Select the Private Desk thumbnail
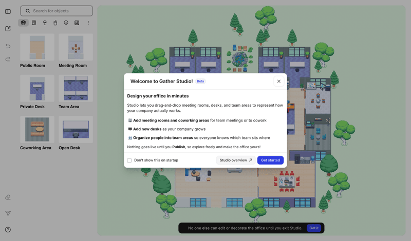This screenshot has height=241, width=411. tap(37, 88)
